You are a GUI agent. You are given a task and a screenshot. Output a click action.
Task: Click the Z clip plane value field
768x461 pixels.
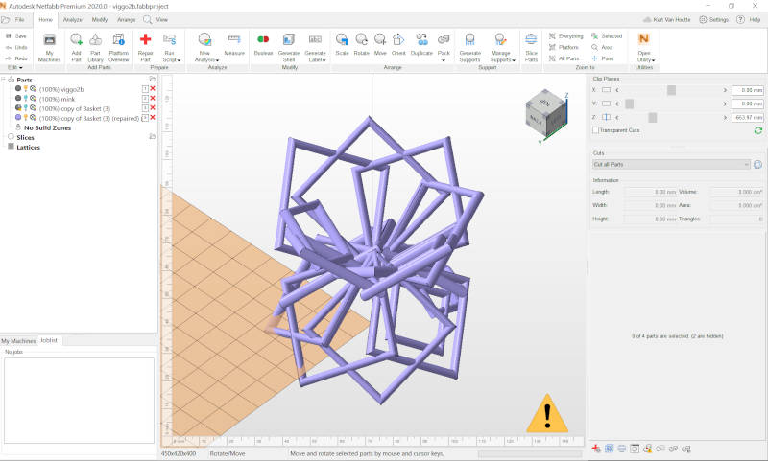(748, 117)
